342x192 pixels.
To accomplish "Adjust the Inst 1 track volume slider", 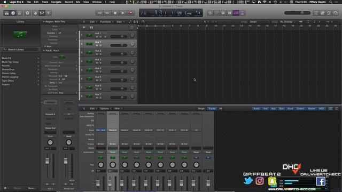I will [x=119, y=37].
